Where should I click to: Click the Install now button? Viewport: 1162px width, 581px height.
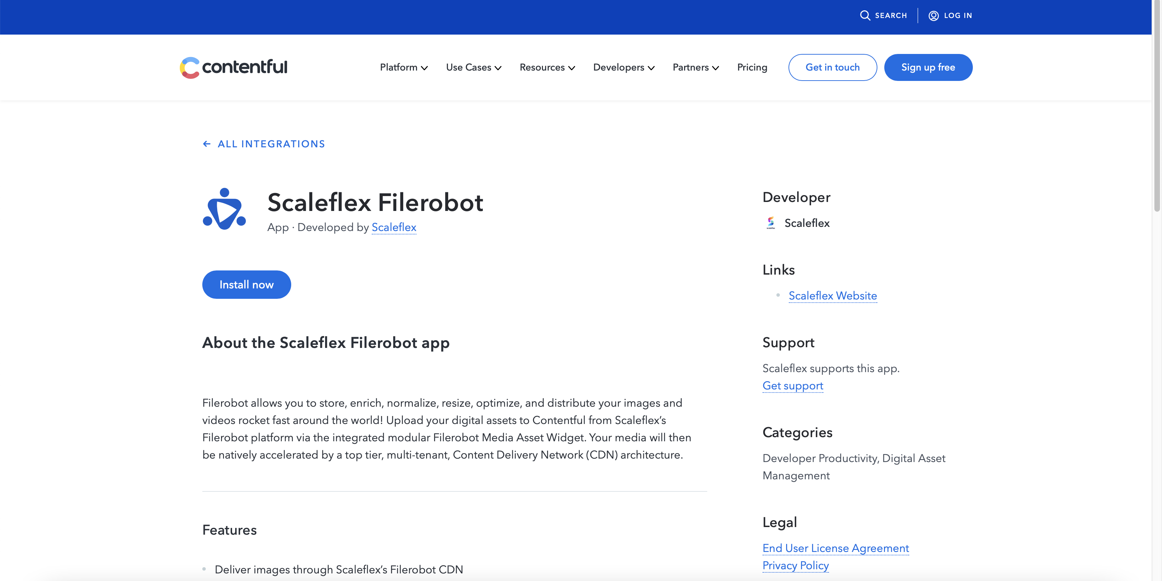[246, 285]
